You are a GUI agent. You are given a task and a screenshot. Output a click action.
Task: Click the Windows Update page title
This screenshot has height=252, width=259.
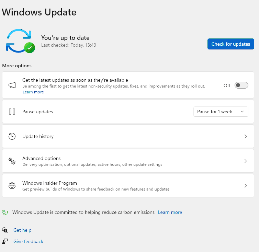tap(39, 12)
